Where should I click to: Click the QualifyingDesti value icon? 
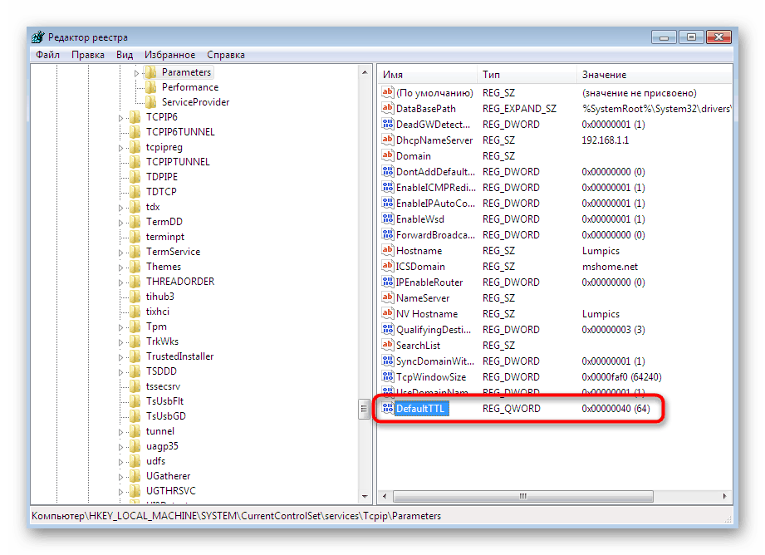tap(387, 330)
